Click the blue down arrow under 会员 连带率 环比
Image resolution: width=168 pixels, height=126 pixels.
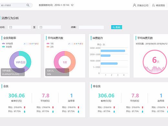click(x=79, y=111)
